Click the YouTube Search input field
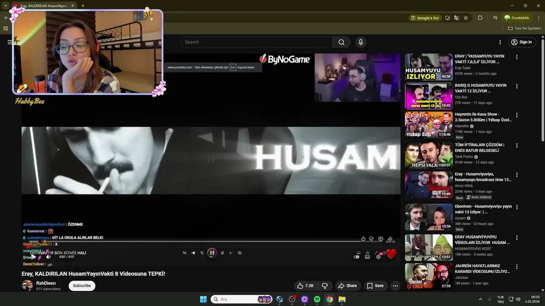The width and height of the screenshot is (545, 306). tap(256, 42)
